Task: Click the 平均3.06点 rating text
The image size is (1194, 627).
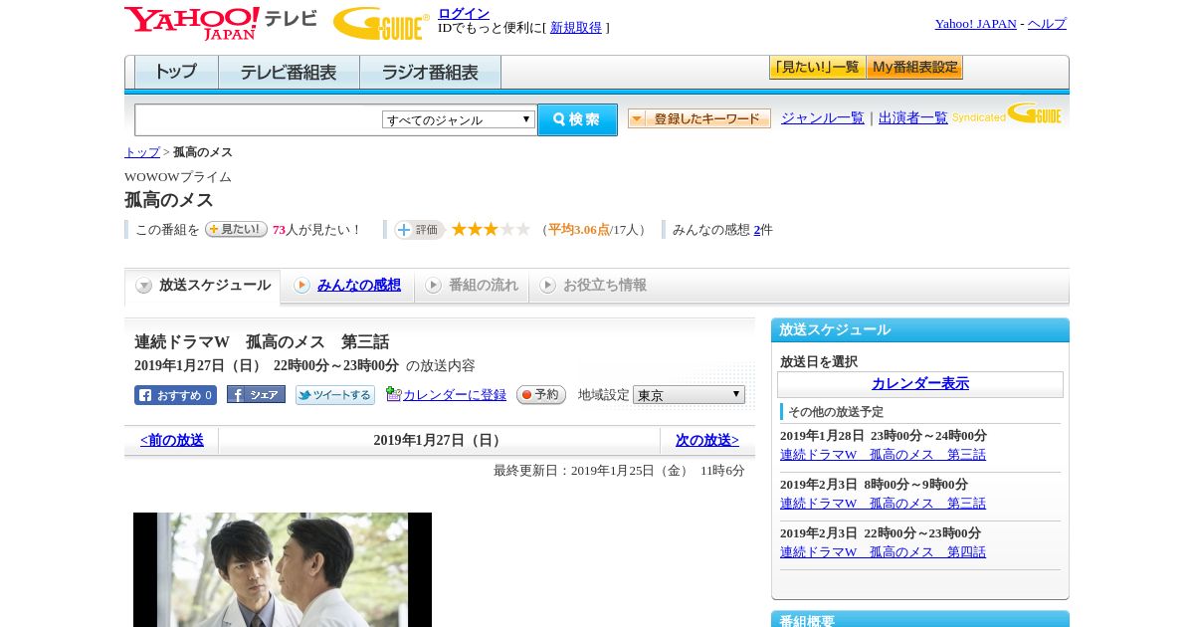Action: click(579, 230)
